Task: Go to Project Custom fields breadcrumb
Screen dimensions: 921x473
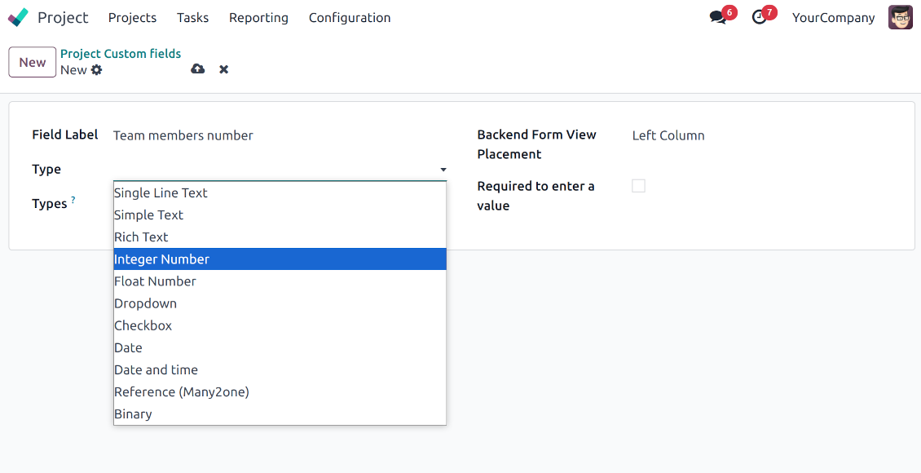Action: pyautogui.click(x=121, y=54)
